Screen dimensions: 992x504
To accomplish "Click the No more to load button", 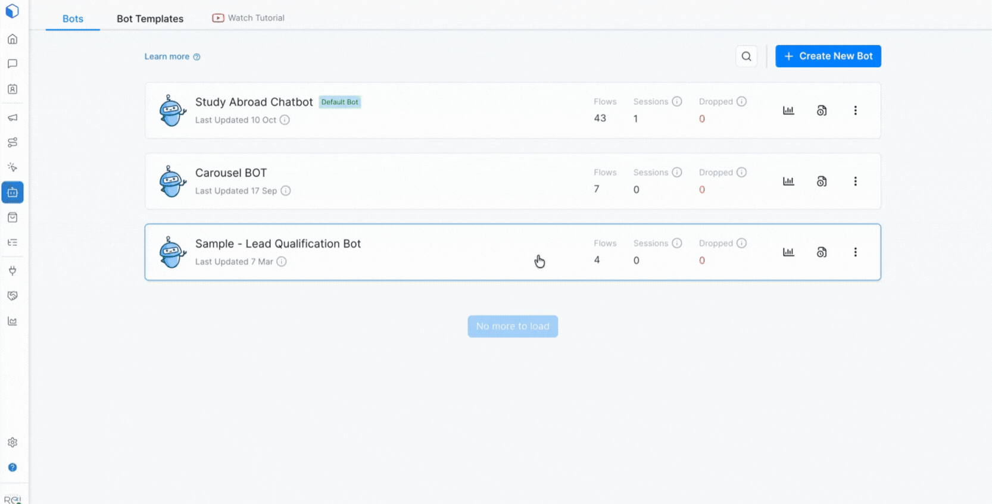I will (x=513, y=326).
